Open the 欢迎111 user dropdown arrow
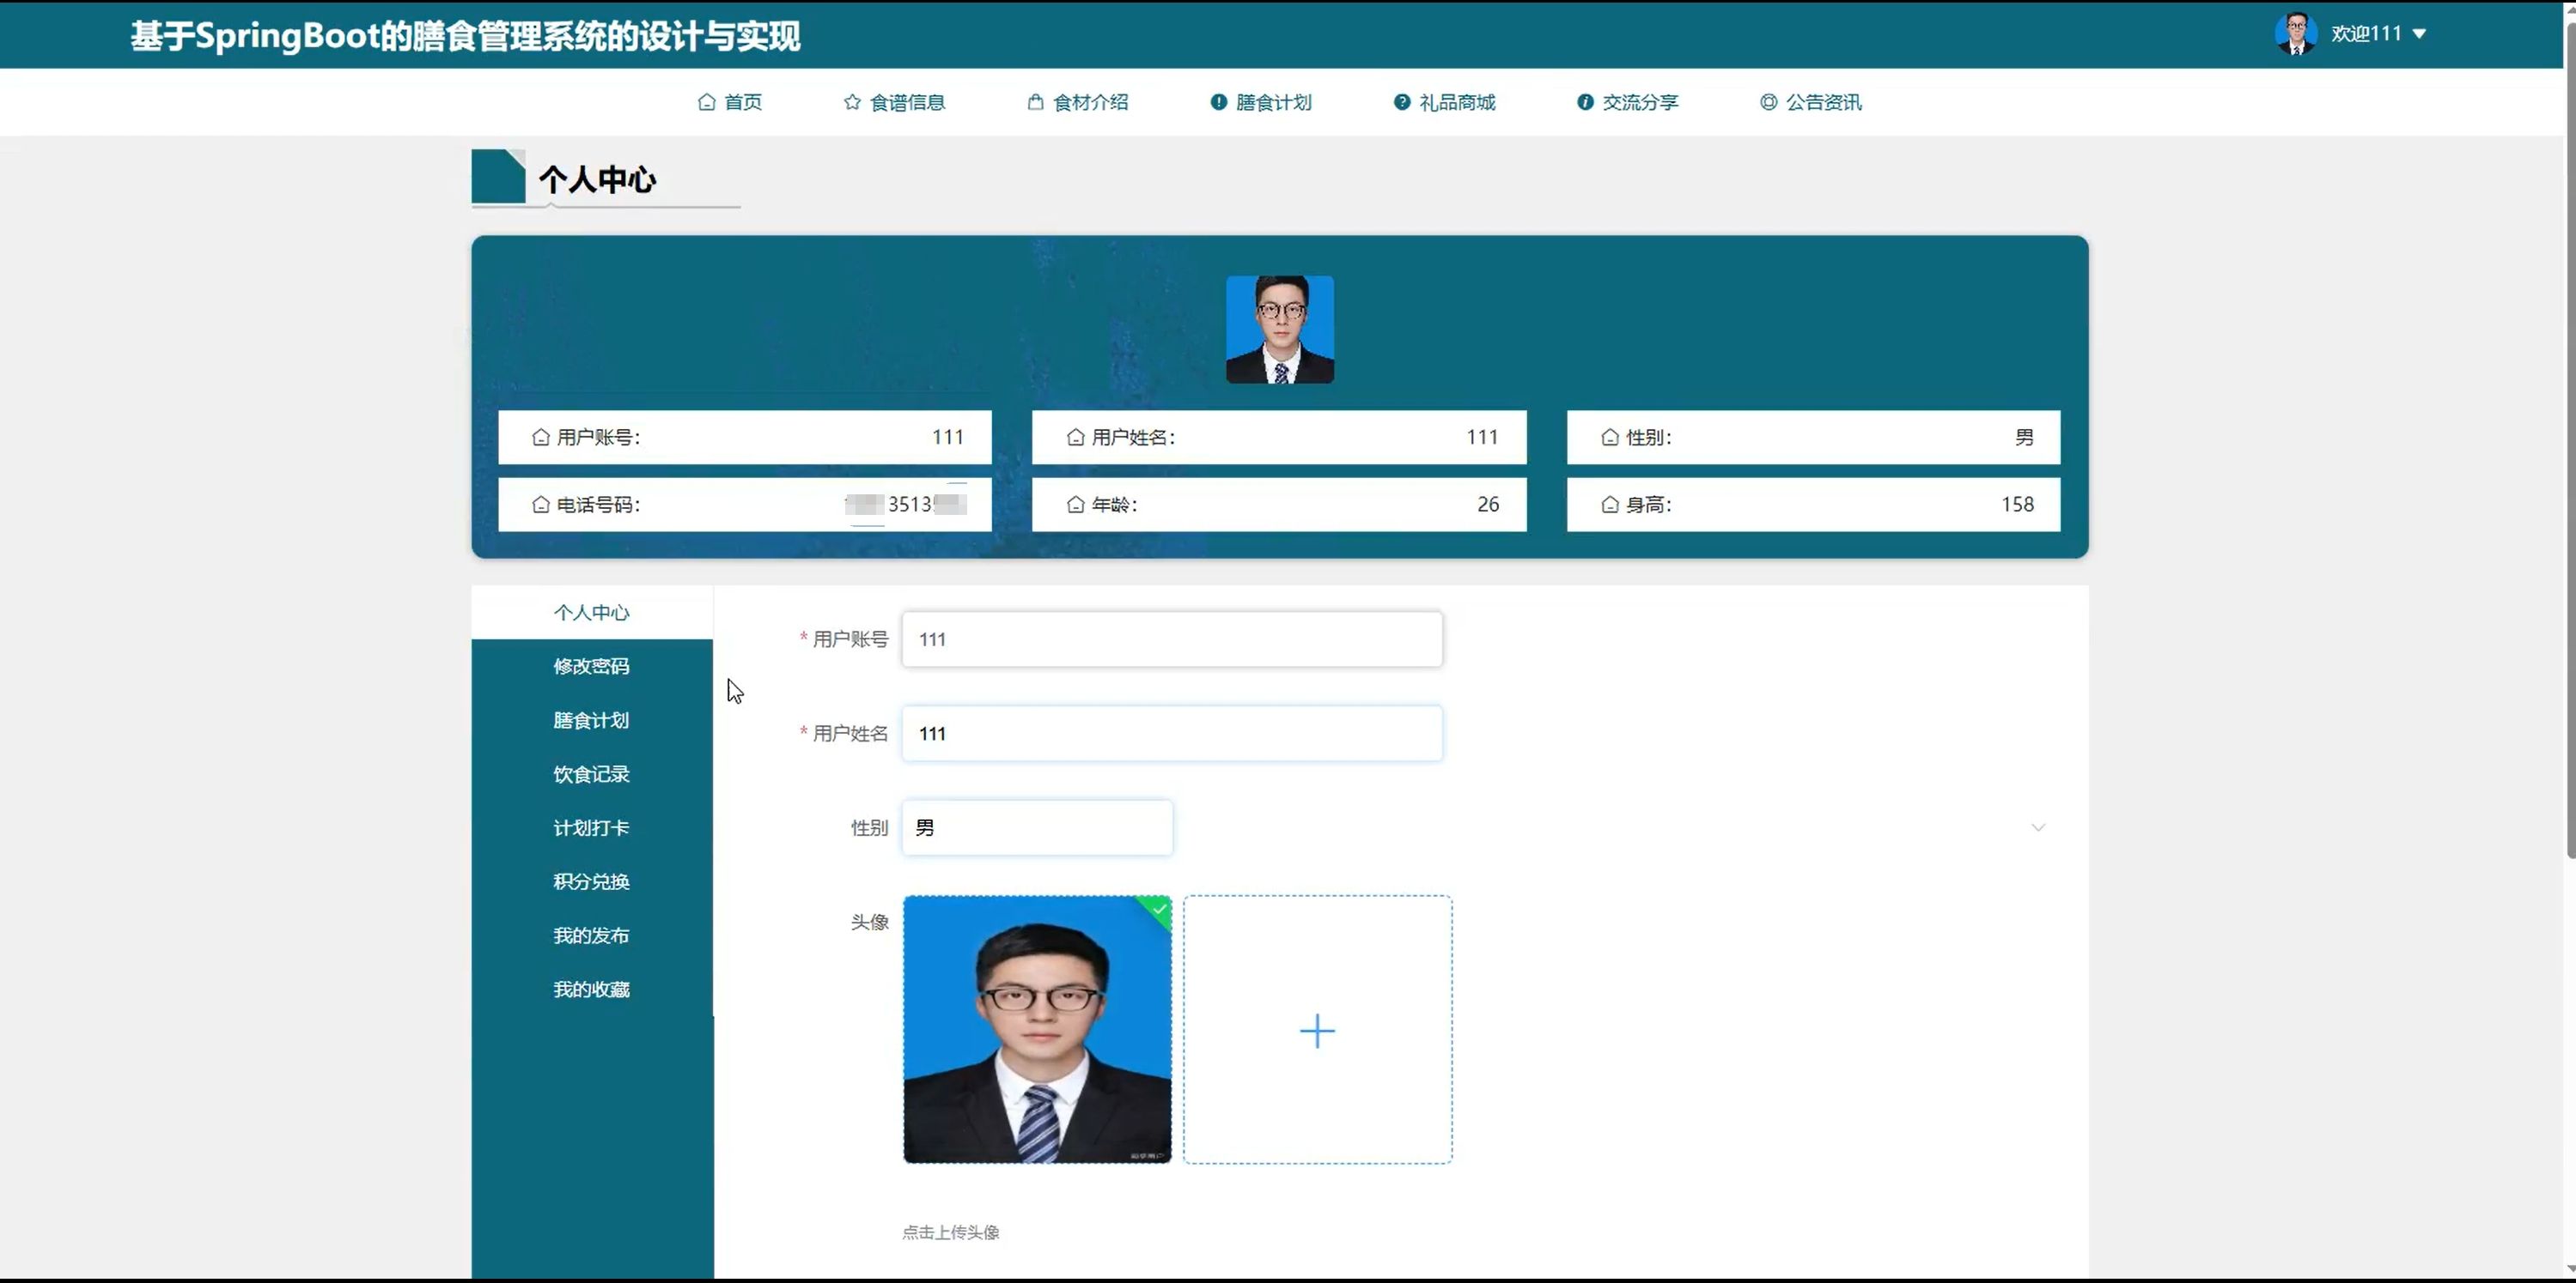Screen dimensions: 2576x1283 2420,34
